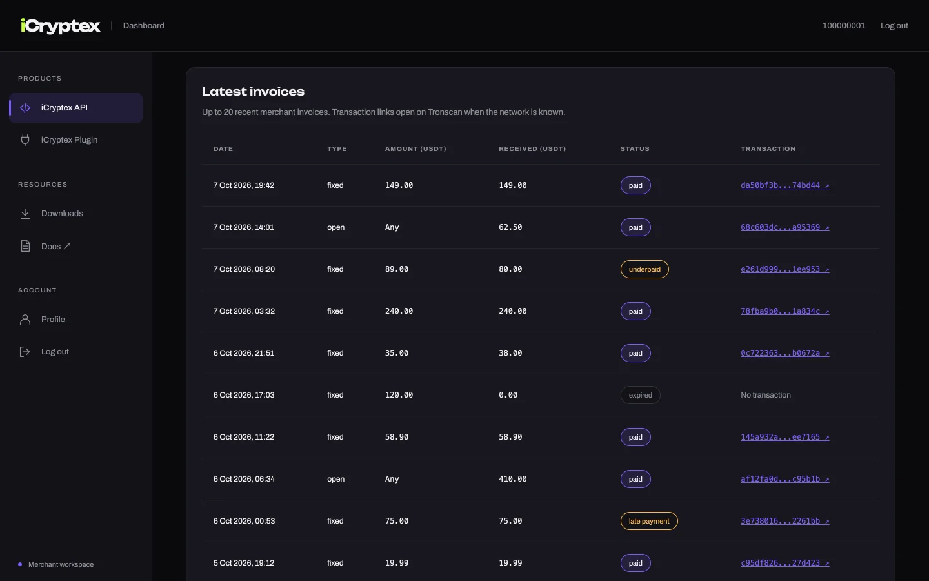Click the iCryptex Plugin plug icon
The width and height of the screenshot is (929, 581).
25,140
